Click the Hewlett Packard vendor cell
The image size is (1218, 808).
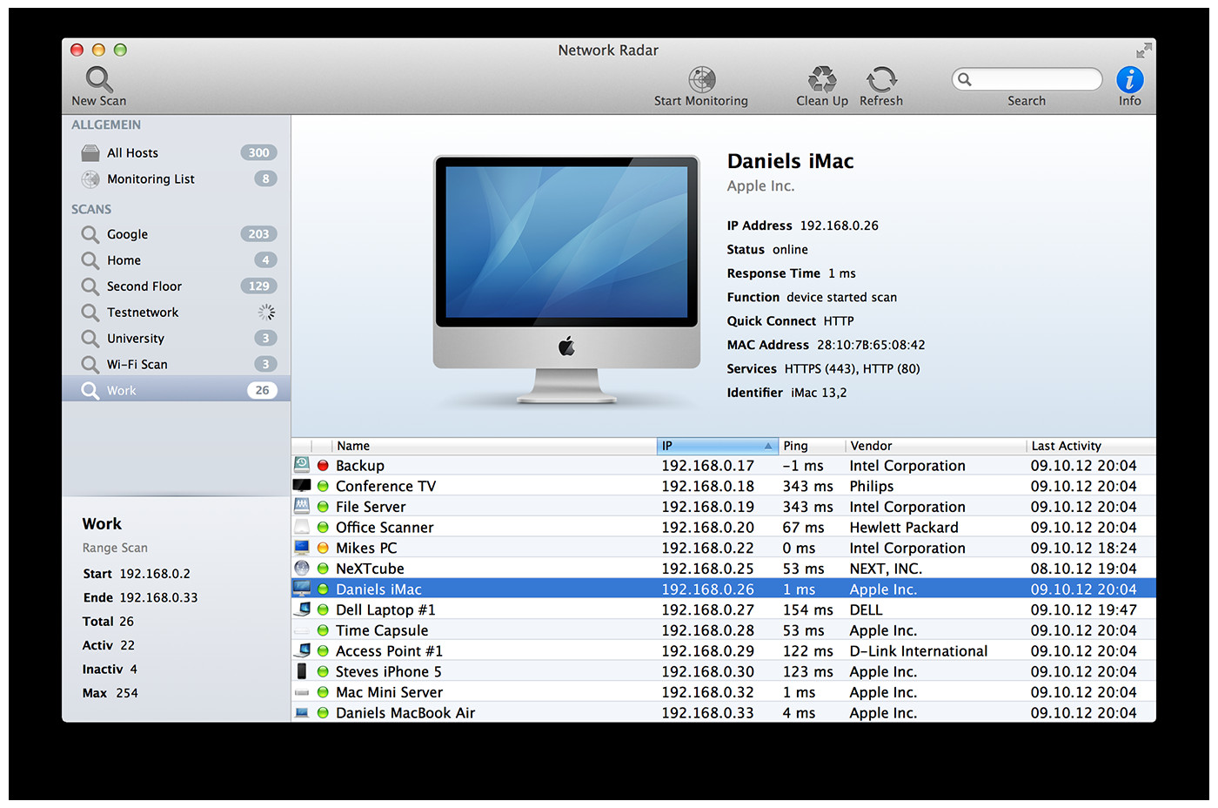(904, 528)
